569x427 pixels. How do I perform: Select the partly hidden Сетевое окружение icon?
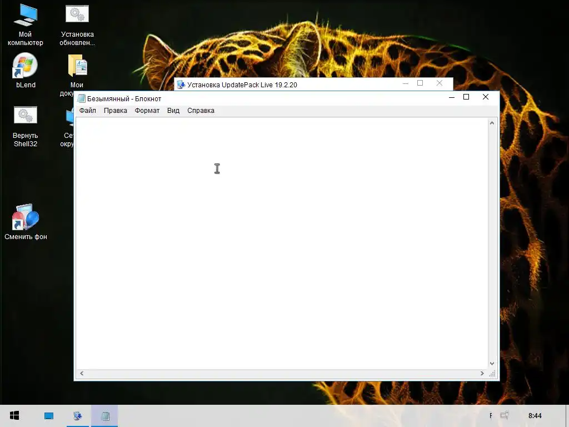(x=68, y=127)
